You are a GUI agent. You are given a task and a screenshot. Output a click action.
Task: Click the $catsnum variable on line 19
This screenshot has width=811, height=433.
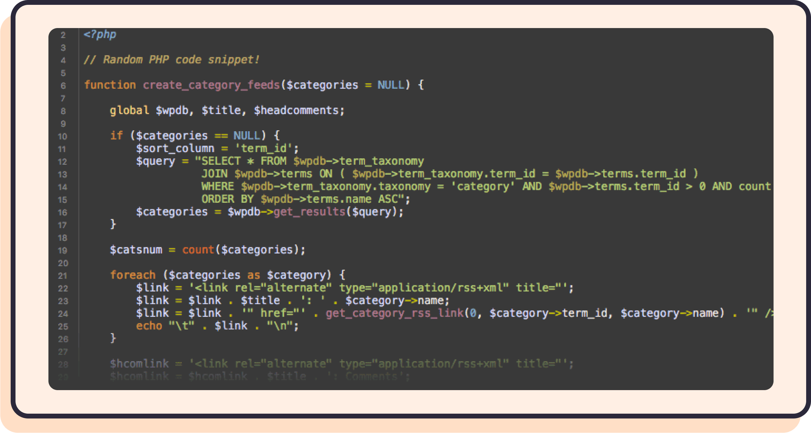click(136, 250)
